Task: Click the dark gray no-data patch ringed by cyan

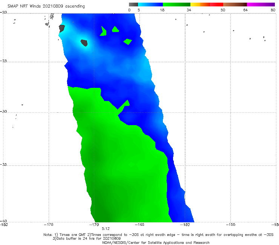Action: (x=84, y=43)
